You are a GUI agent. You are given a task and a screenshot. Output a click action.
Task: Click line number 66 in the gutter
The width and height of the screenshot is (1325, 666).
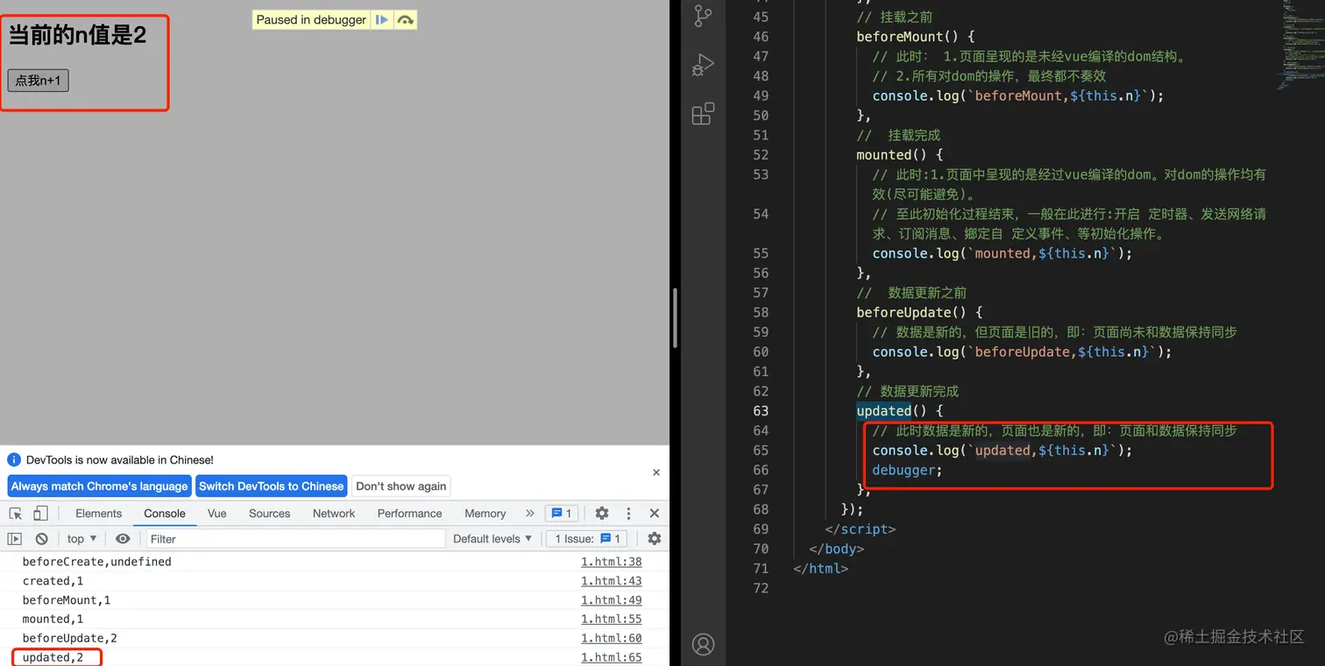click(760, 470)
